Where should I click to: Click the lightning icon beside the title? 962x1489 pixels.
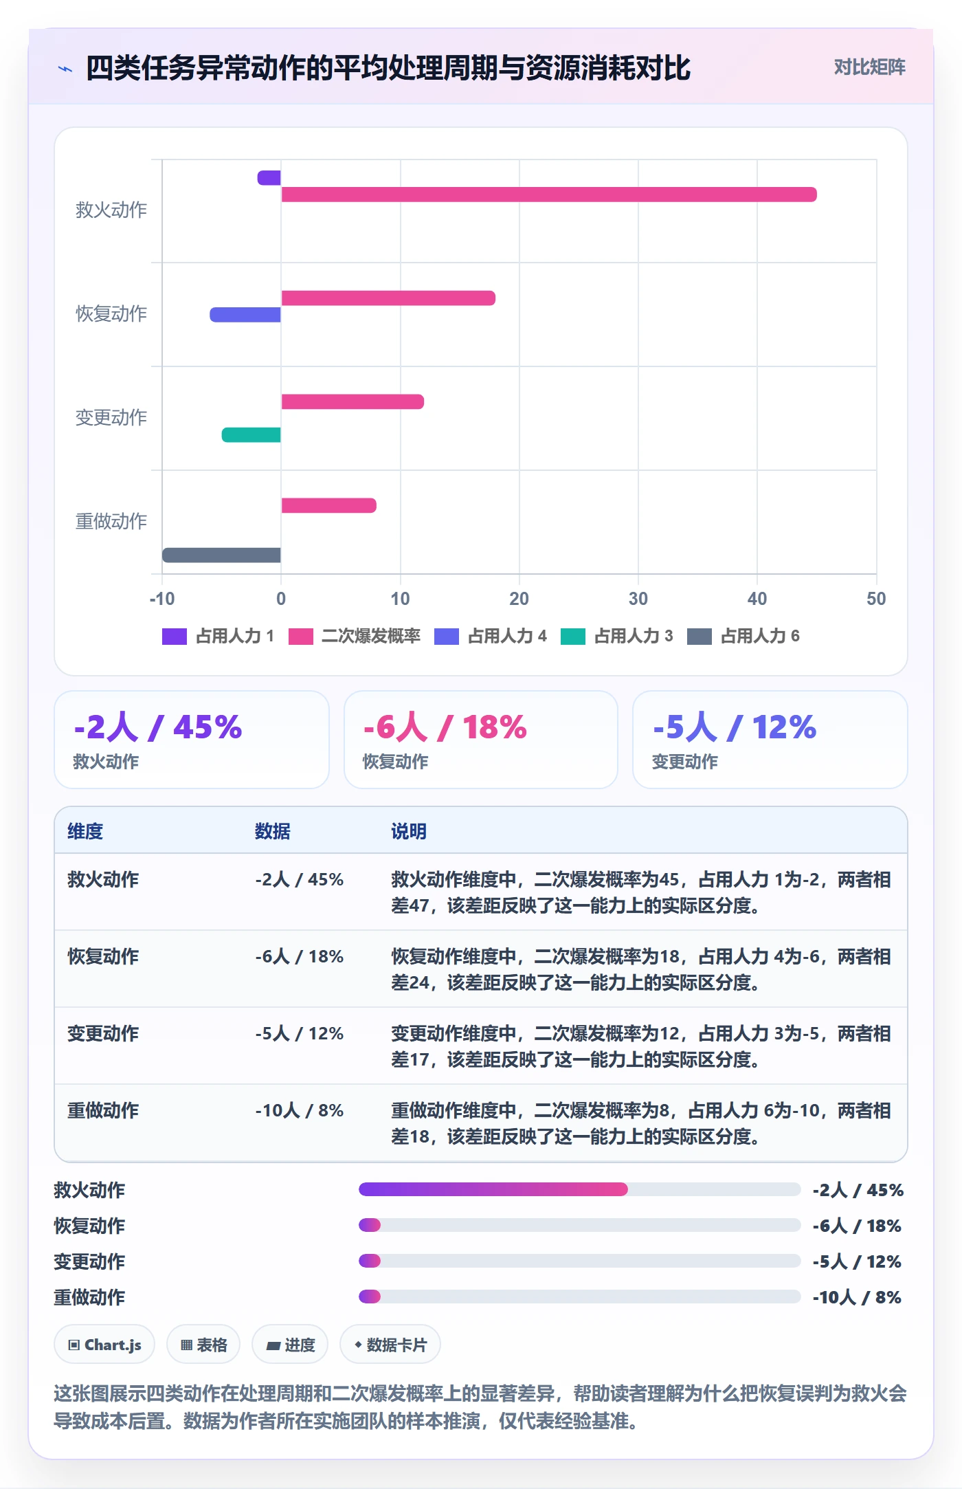point(65,69)
